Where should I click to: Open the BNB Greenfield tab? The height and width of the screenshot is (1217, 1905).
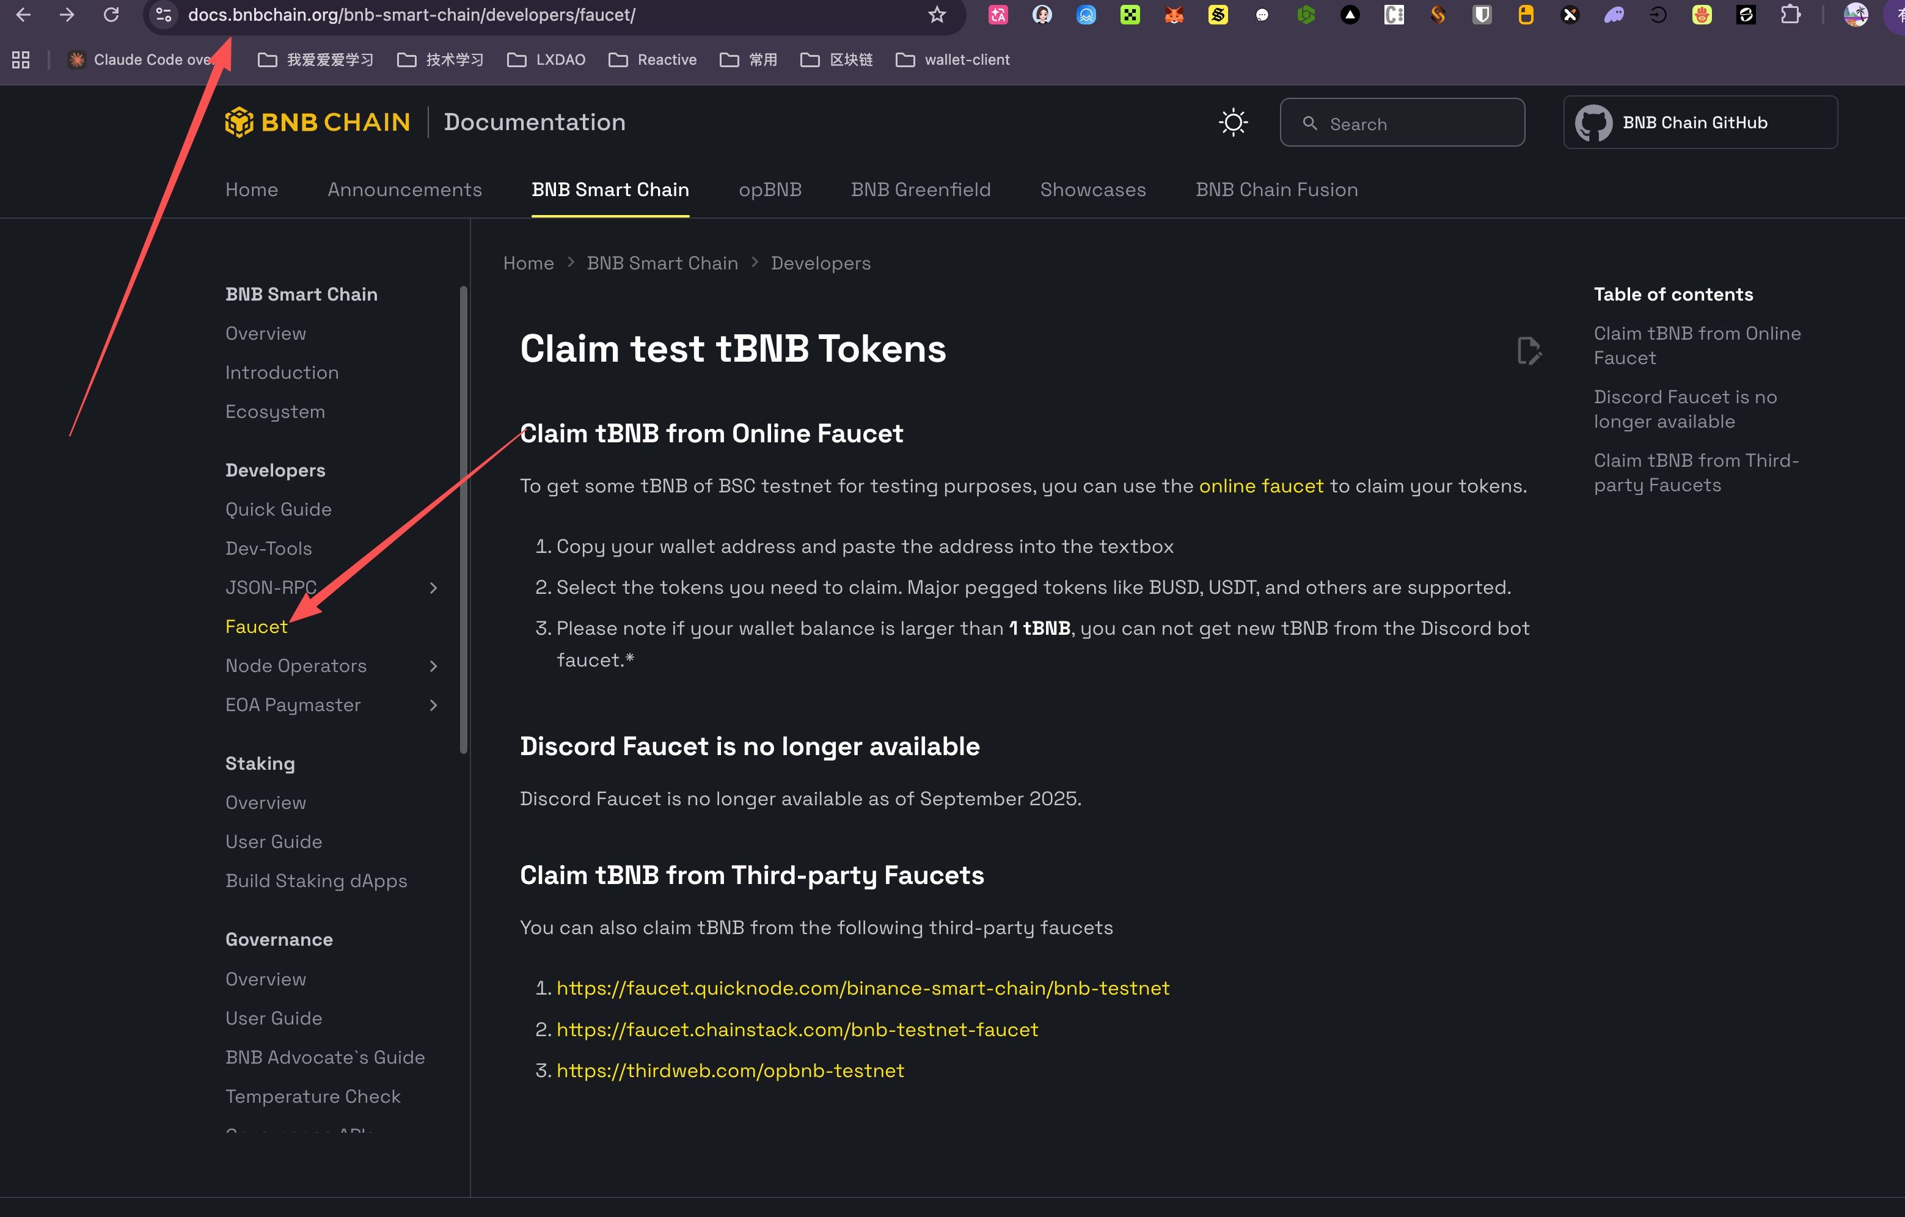pos(920,190)
